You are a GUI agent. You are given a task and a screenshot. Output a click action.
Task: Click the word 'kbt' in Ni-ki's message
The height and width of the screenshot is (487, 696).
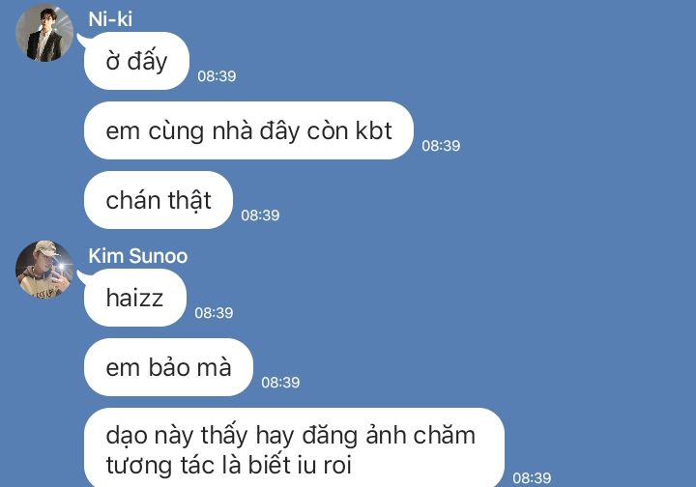(374, 130)
